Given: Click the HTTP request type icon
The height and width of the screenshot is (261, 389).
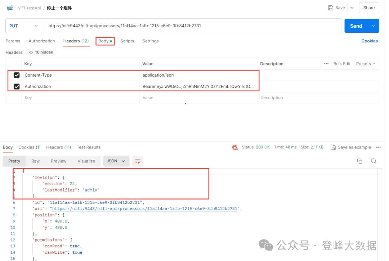Looking at the screenshot, I should point(10,8).
